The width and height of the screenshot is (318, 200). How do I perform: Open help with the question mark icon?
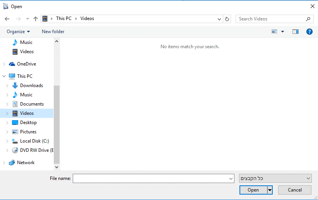point(309,32)
